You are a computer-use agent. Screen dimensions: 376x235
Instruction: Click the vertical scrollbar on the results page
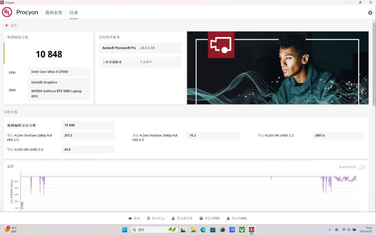[374, 64]
